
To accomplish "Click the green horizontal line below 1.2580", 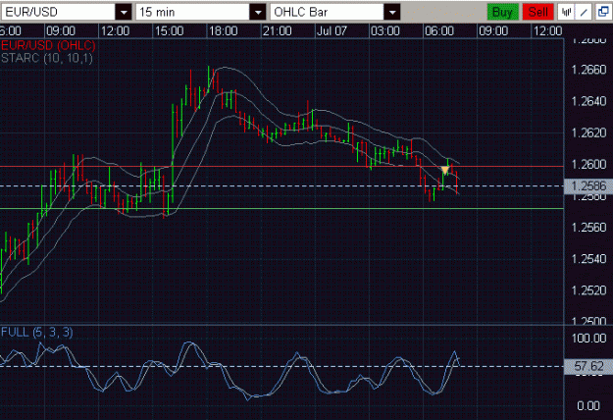I will [x=281, y=208].
